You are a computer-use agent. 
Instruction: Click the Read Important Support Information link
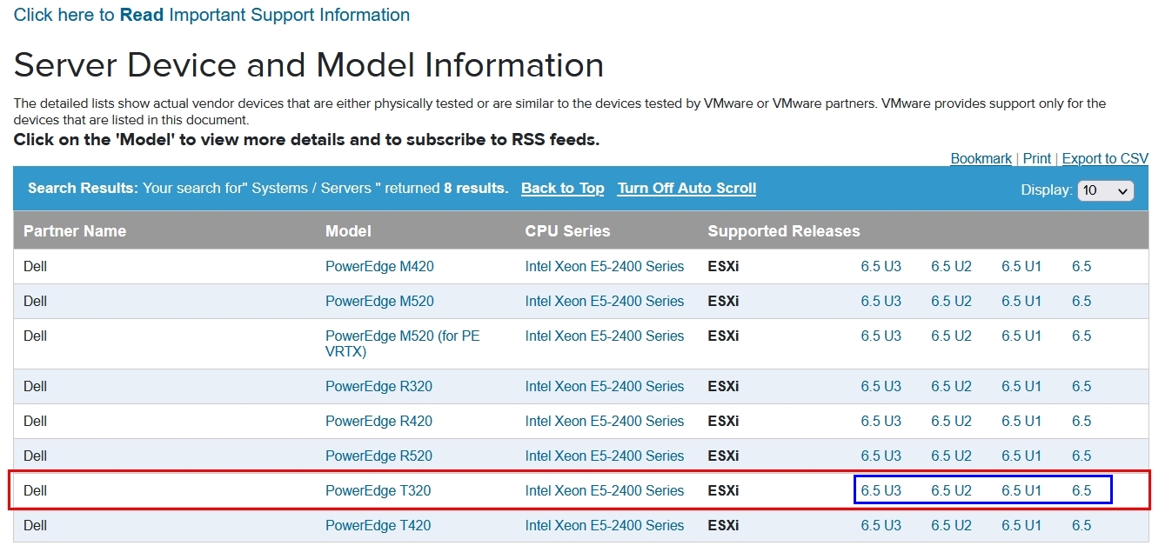point(211,15)
